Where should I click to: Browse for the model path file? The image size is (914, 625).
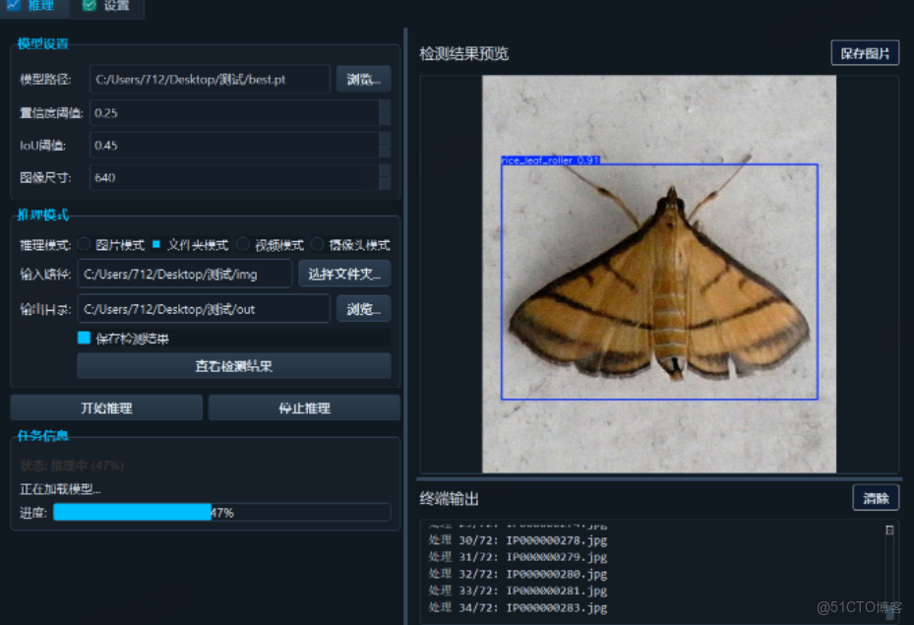pos(363,80)
